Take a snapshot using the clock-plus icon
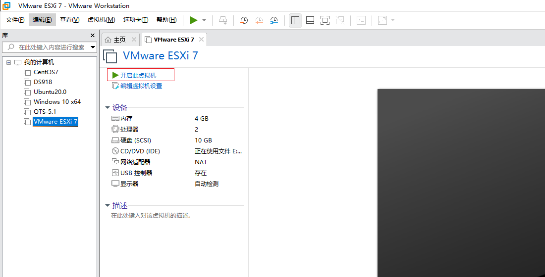Image resolution: width=545 pixels, height=277 pixels. coord(244,20)
